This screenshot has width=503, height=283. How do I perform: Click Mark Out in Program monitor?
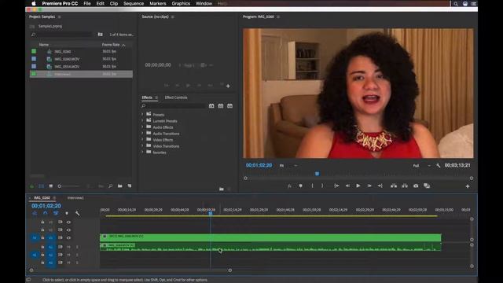322,186
